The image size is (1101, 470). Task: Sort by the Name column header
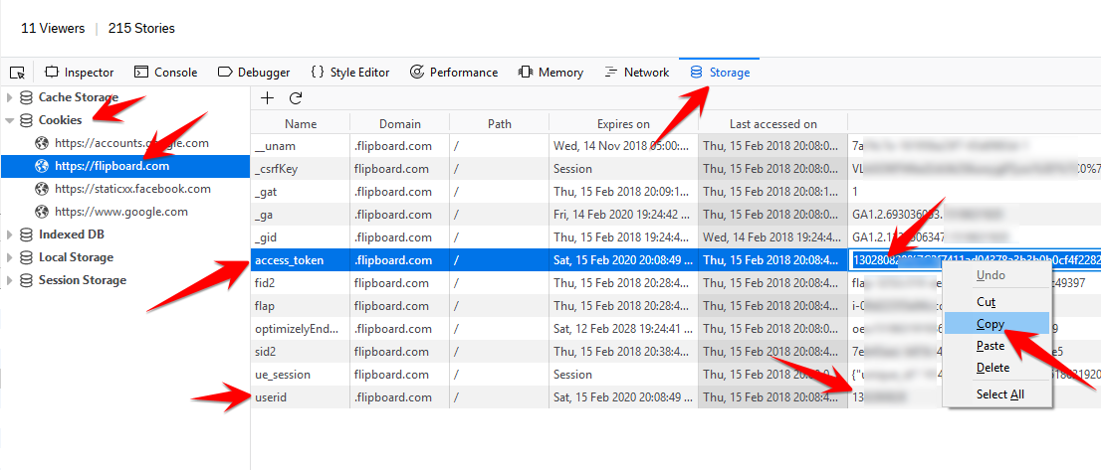point(301,124)
